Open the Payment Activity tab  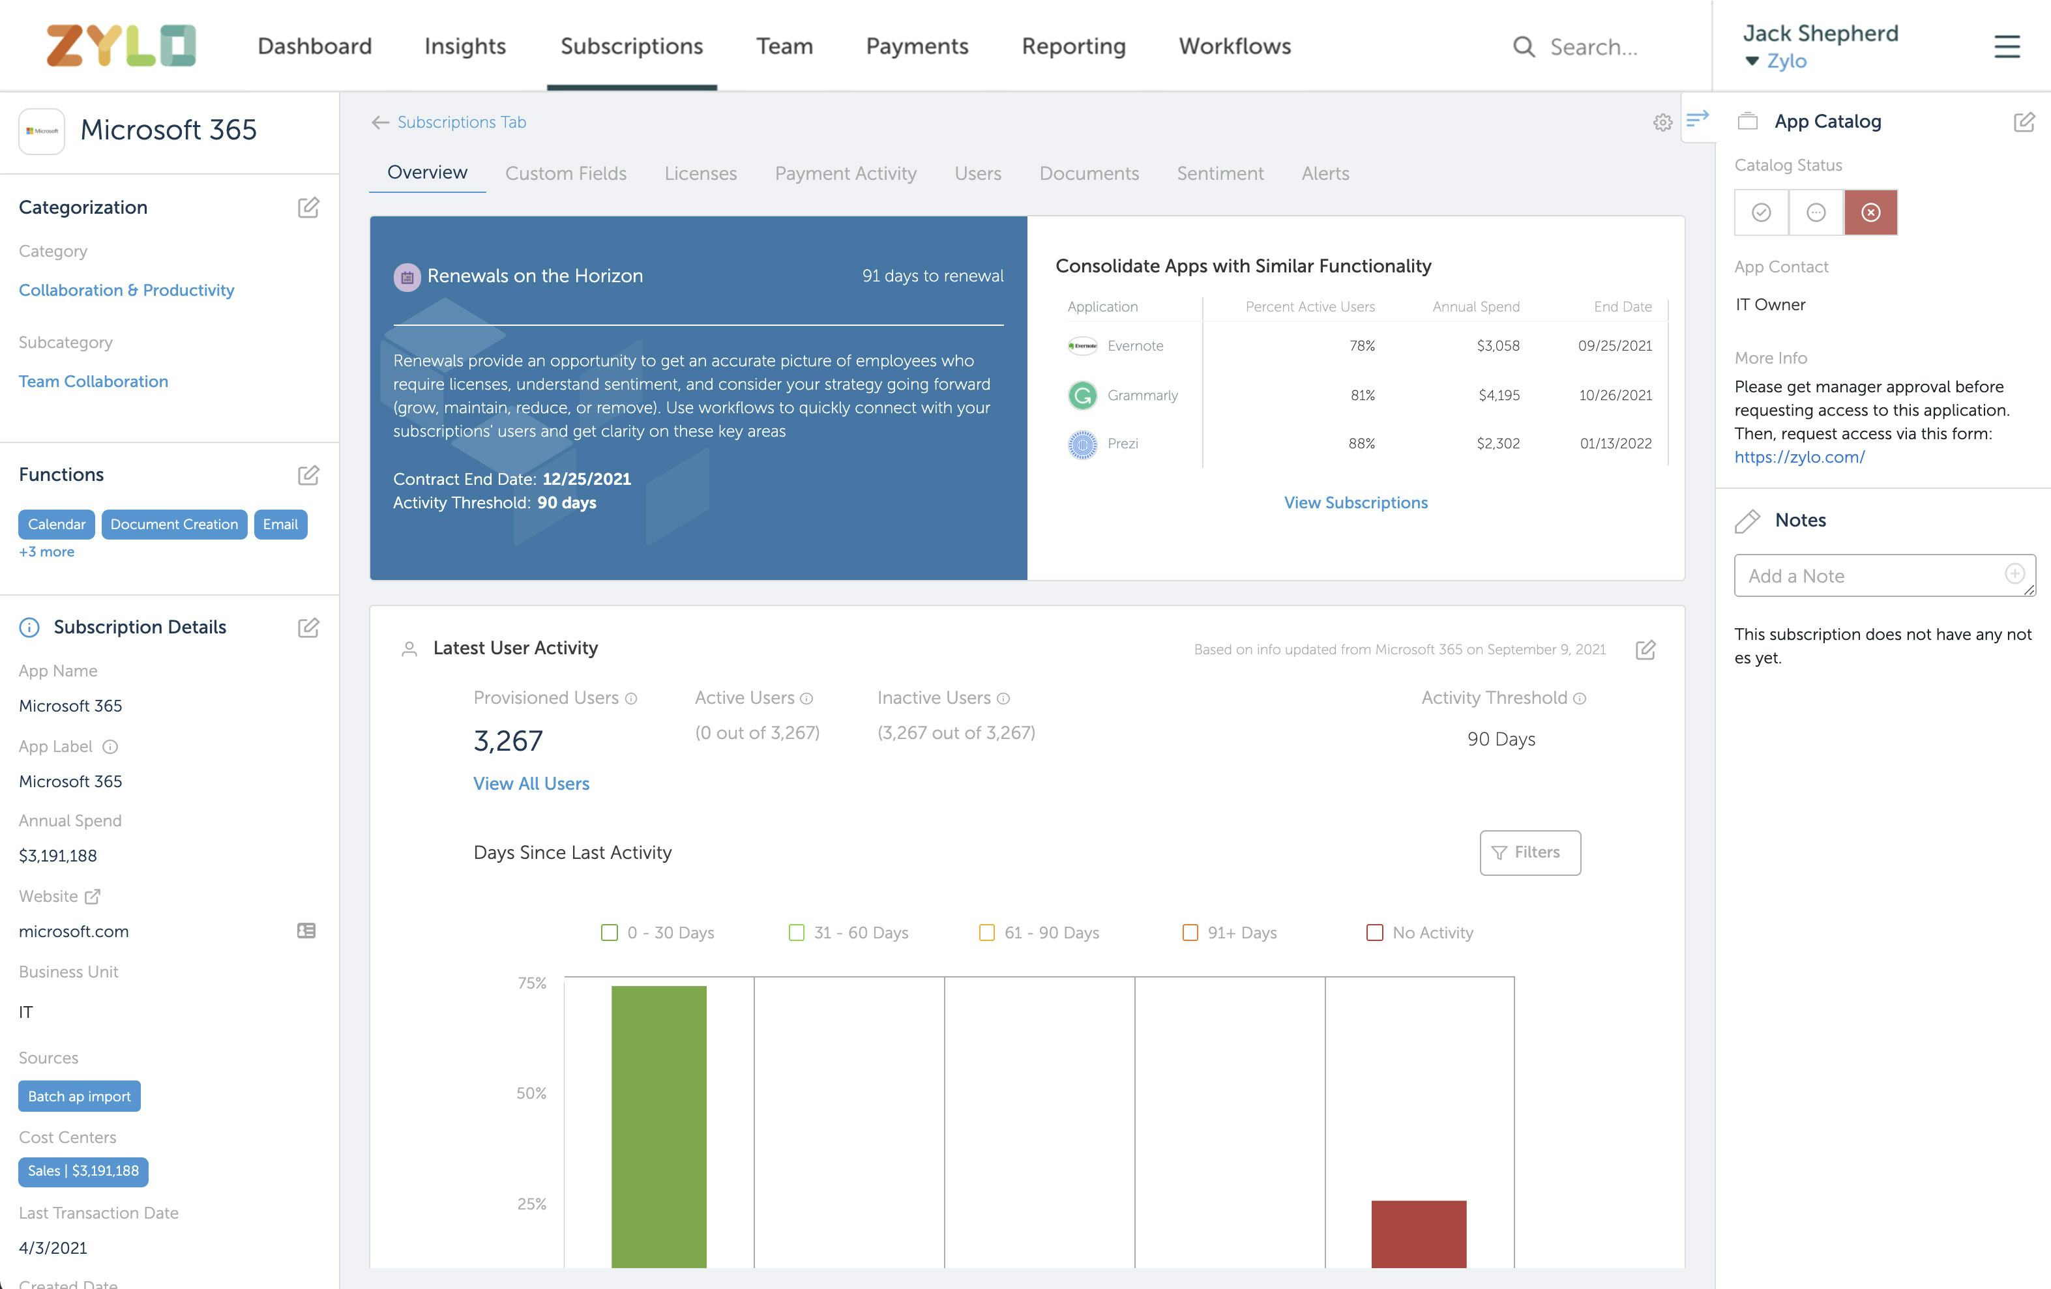point(846,172)
